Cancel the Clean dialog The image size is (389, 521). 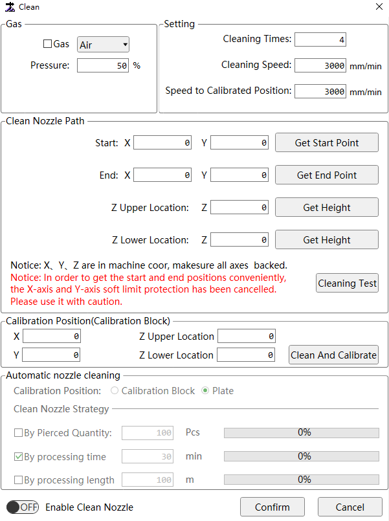(x=350, y=507)
